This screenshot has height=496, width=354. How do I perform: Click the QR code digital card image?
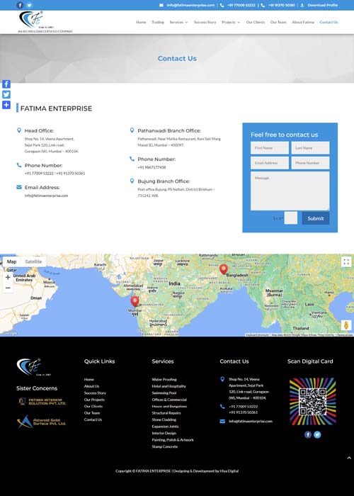point(313,402)
